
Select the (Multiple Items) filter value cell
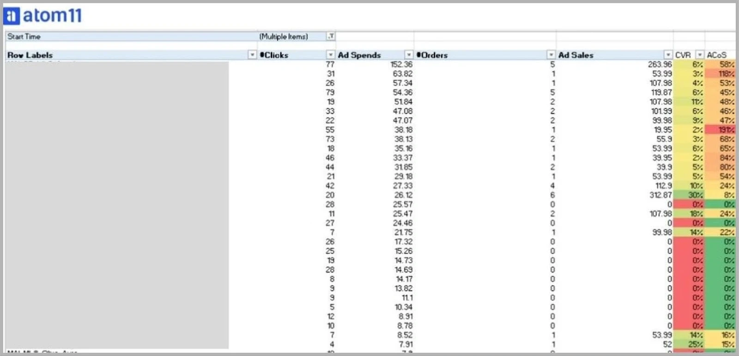[x=297, y=36]
